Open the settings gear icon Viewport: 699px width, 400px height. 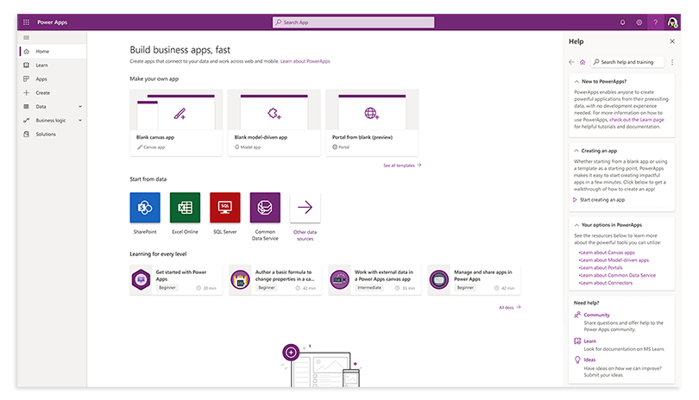click(639, 22)
